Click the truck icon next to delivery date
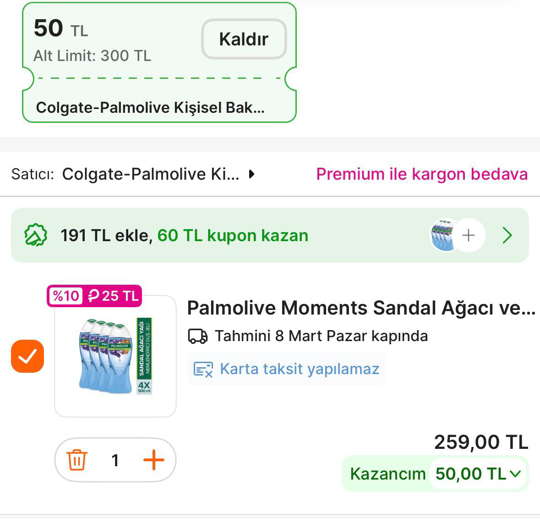This screenshot has height=519, width=540. [x=198, y=336]
